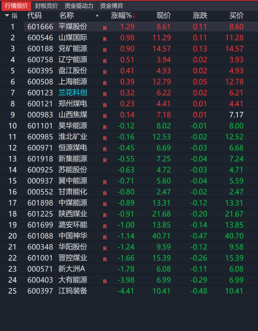Expand the dropdown triangle beside 指

click(7, 15)
